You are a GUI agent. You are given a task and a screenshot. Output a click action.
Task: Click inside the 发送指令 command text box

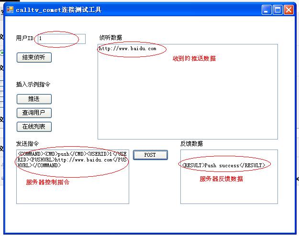[73, 177]
